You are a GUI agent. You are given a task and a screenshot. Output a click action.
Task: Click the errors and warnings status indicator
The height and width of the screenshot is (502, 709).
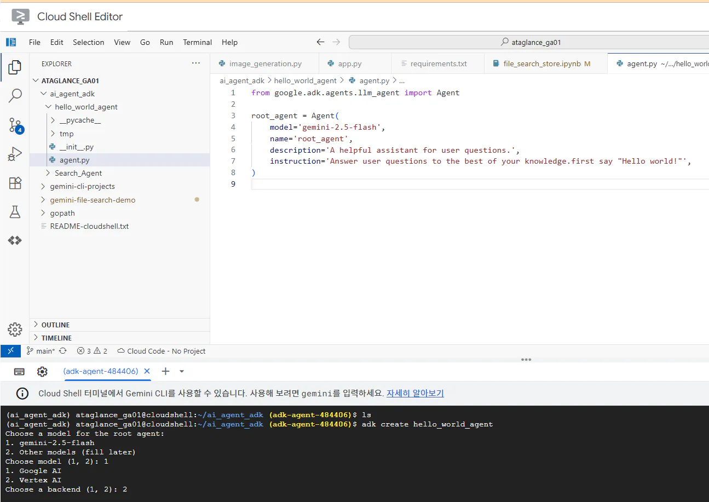pyautogui.click(x=92, y=350)
